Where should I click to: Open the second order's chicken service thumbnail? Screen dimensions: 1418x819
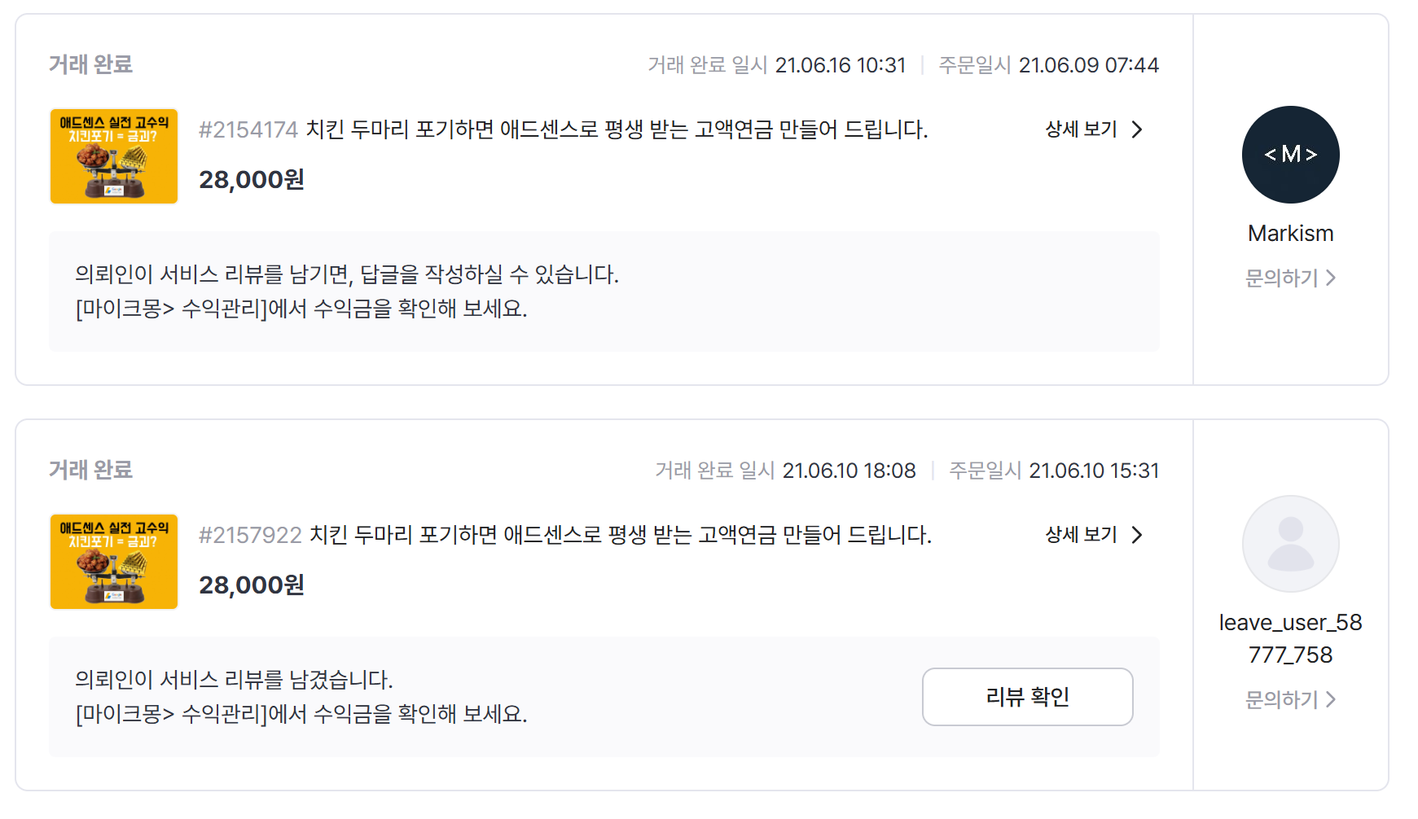click(x=113, y=561)
